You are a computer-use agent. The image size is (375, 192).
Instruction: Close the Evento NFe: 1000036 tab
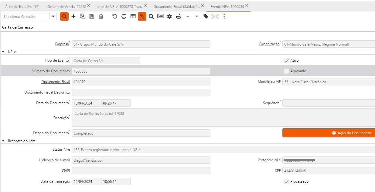[x=247, y=6]
